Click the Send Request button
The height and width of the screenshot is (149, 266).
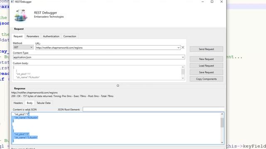206,49
